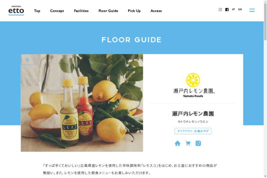This screenshot has height=178, width=267.
Task: Click the Lemosco bottles product photo
Action: click(x=82, y=103)
